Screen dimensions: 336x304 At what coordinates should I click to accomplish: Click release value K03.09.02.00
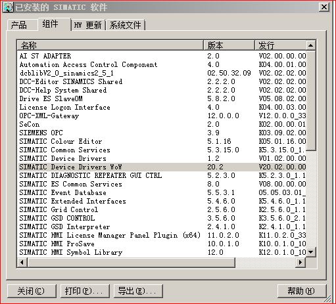[282, 133]
